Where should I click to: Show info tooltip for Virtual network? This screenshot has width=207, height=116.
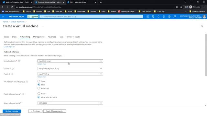[19, 61]
